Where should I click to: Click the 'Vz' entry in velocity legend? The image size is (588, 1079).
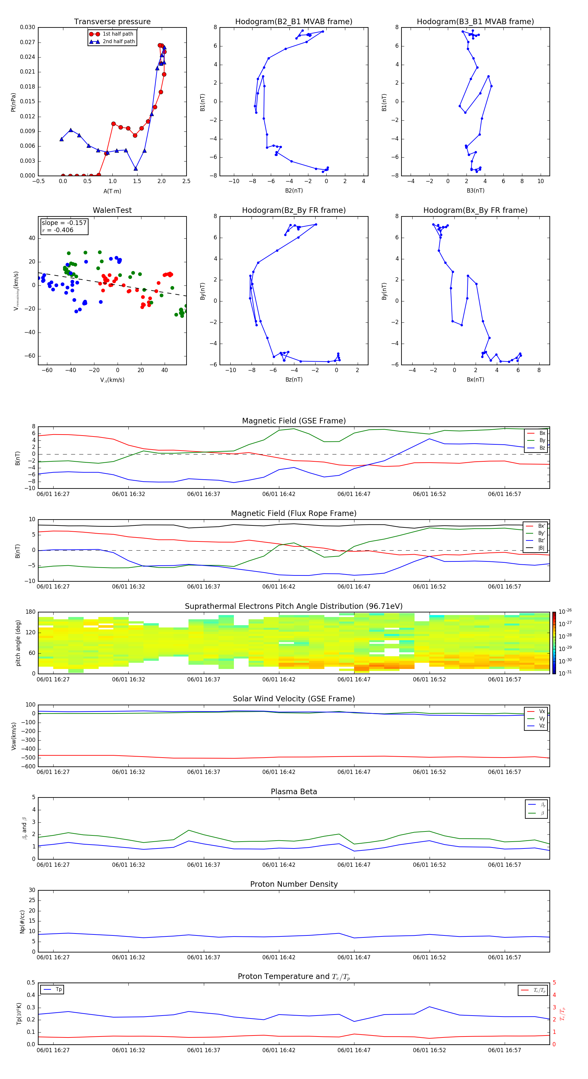(536, 726)
